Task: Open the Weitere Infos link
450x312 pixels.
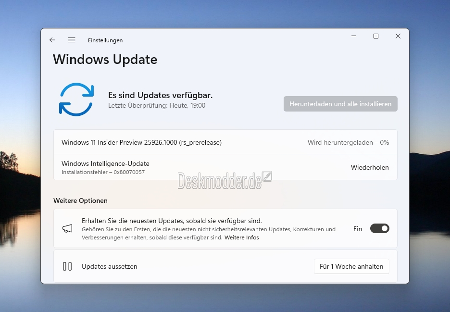Action: click(x=242, y=237)
